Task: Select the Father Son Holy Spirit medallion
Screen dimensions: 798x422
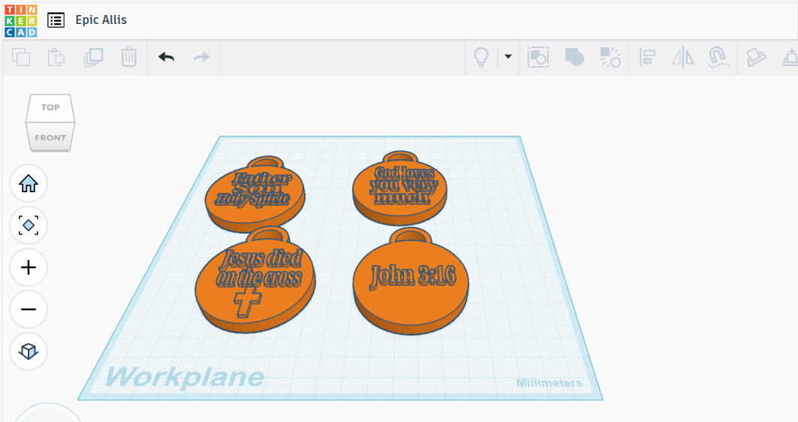Action: click(255, 194)
